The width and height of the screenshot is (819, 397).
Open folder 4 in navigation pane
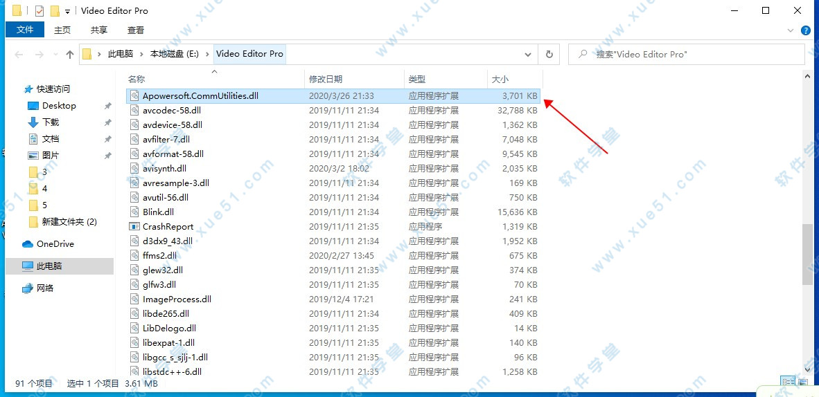[44, 188]
